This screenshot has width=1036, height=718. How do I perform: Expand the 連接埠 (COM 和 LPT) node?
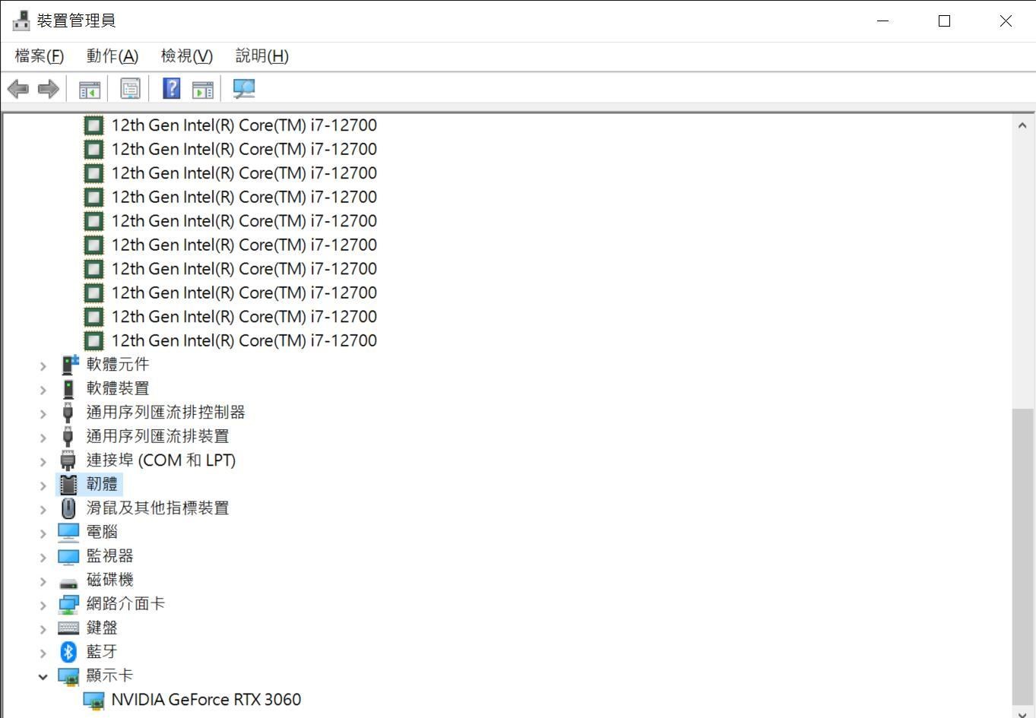coord(43,461)
